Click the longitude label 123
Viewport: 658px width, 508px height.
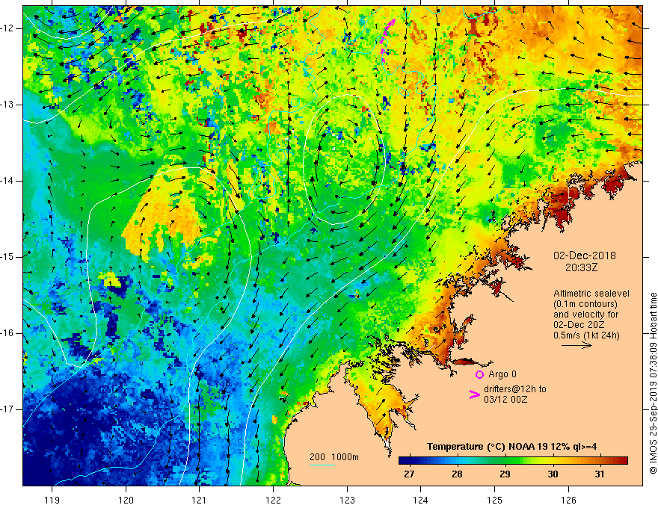(347, 500)
